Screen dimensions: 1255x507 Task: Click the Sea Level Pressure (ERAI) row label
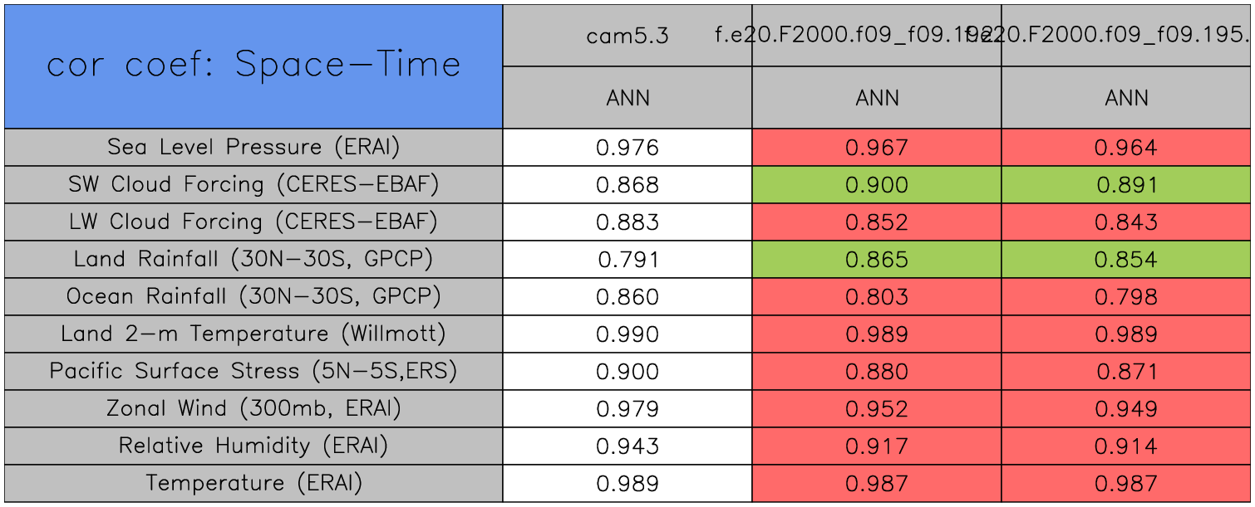click(253, 148)
